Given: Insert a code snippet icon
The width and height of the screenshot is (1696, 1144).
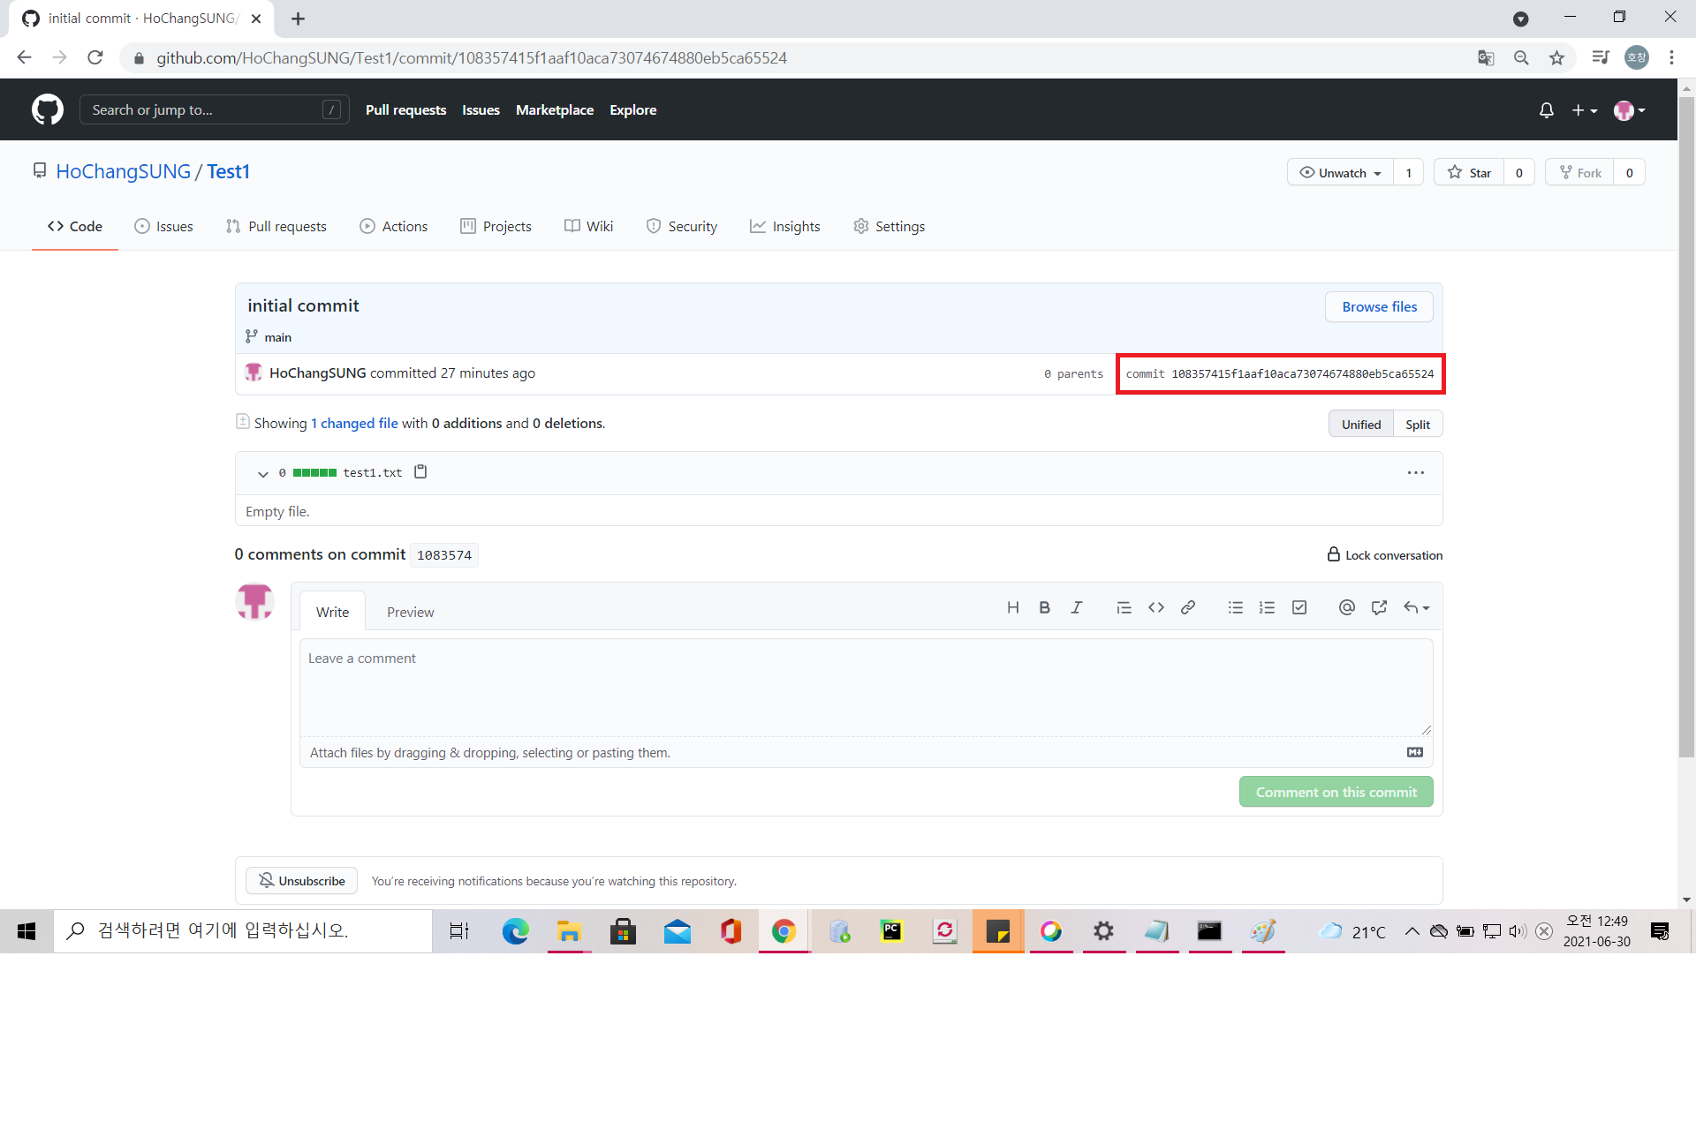Looking at the screenshot, I should pos(1155,607).
